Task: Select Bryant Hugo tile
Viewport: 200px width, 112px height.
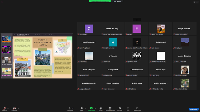Action: click(x=161, y=70)
